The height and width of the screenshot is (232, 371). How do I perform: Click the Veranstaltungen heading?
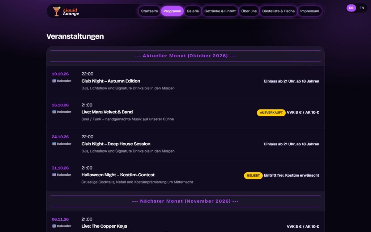tap(75, 36)
